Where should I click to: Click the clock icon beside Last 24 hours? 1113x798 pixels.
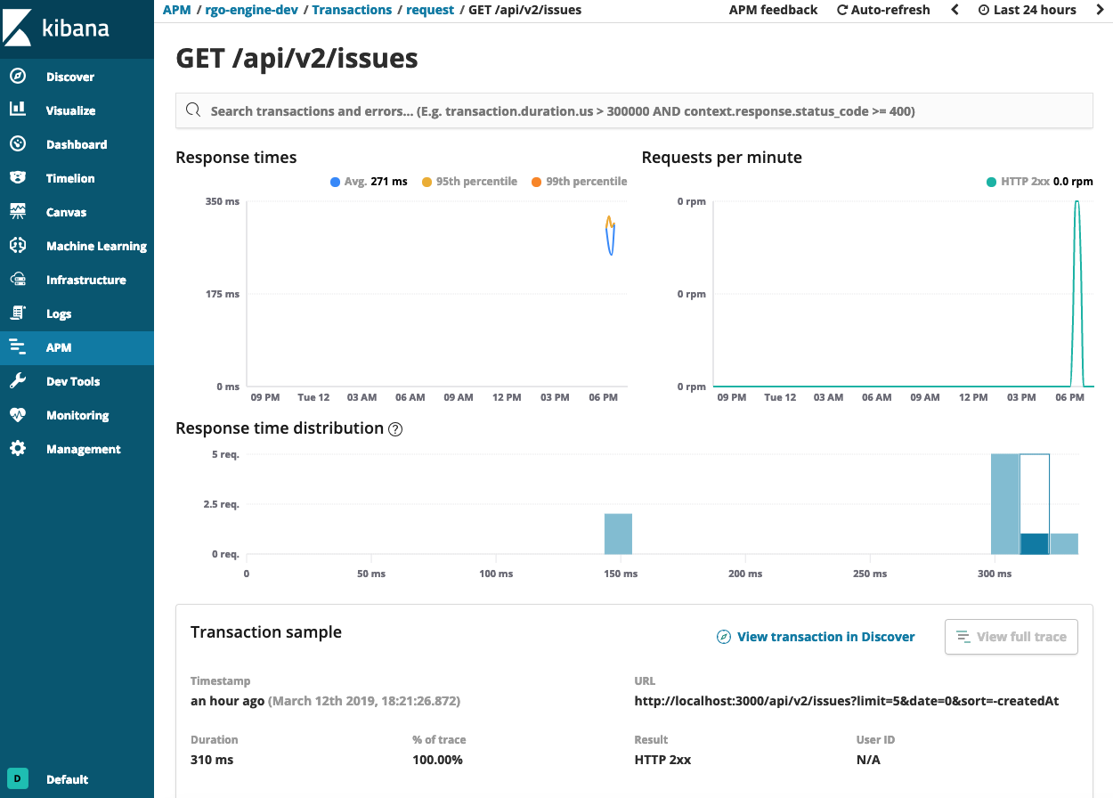[x=984, y=10]
